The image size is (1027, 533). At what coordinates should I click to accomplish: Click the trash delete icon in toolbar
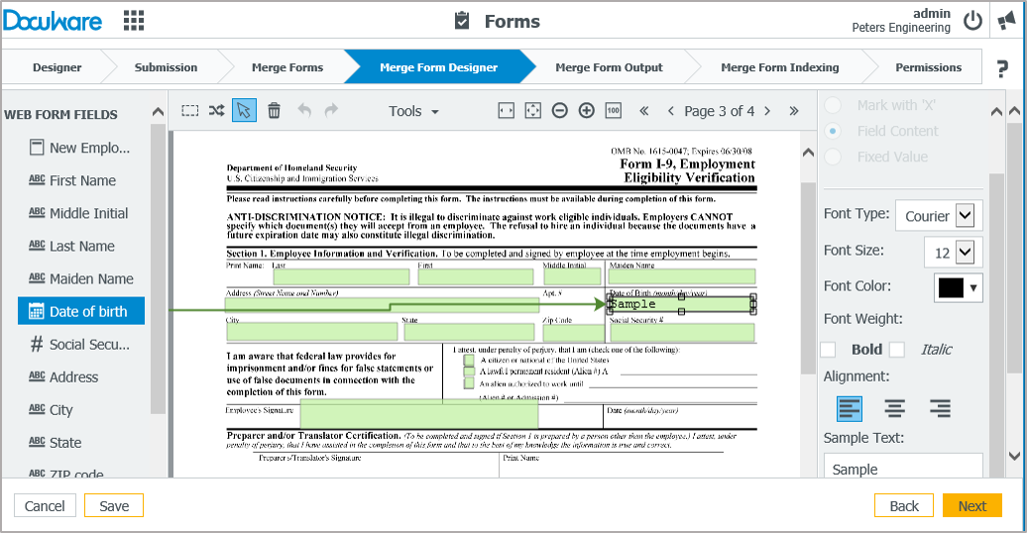pos(275,111)
